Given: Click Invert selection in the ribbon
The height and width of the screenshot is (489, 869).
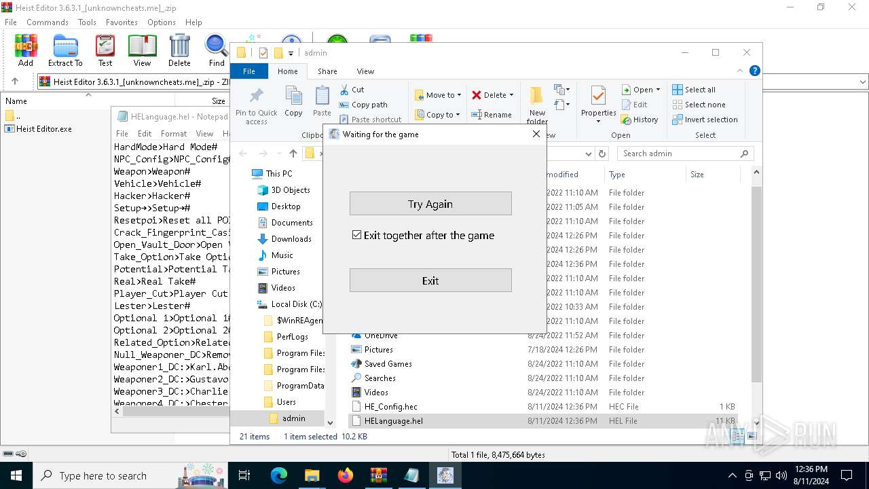Looking at the screenshot, I should coord(705,120).
